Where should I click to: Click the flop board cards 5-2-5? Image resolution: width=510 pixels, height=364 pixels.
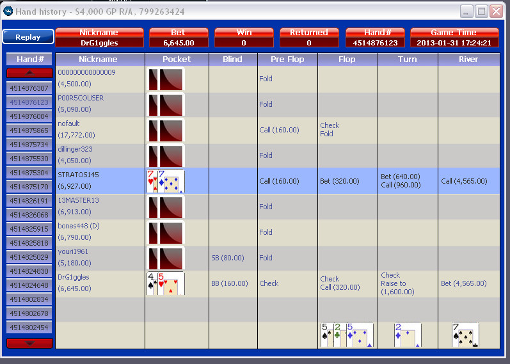tap(347, 335)
